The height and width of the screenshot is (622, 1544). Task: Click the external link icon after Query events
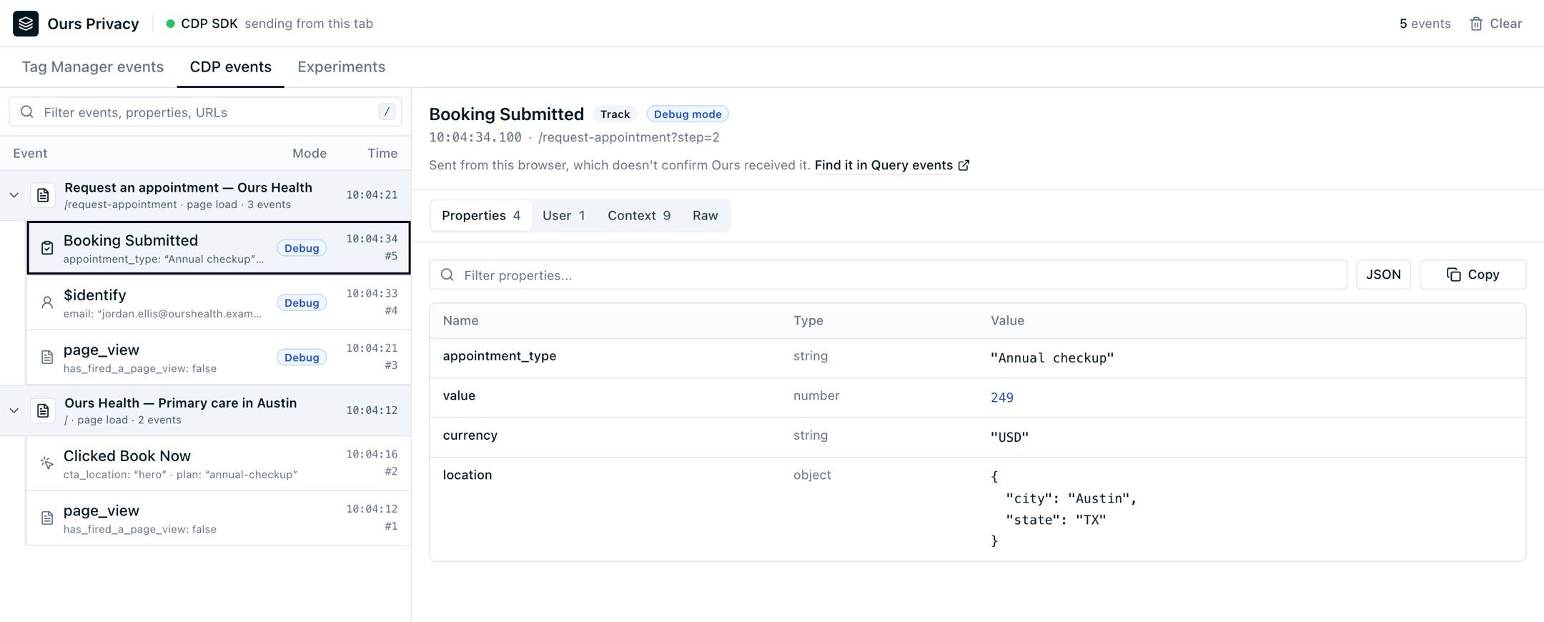[x=964, y=165]
